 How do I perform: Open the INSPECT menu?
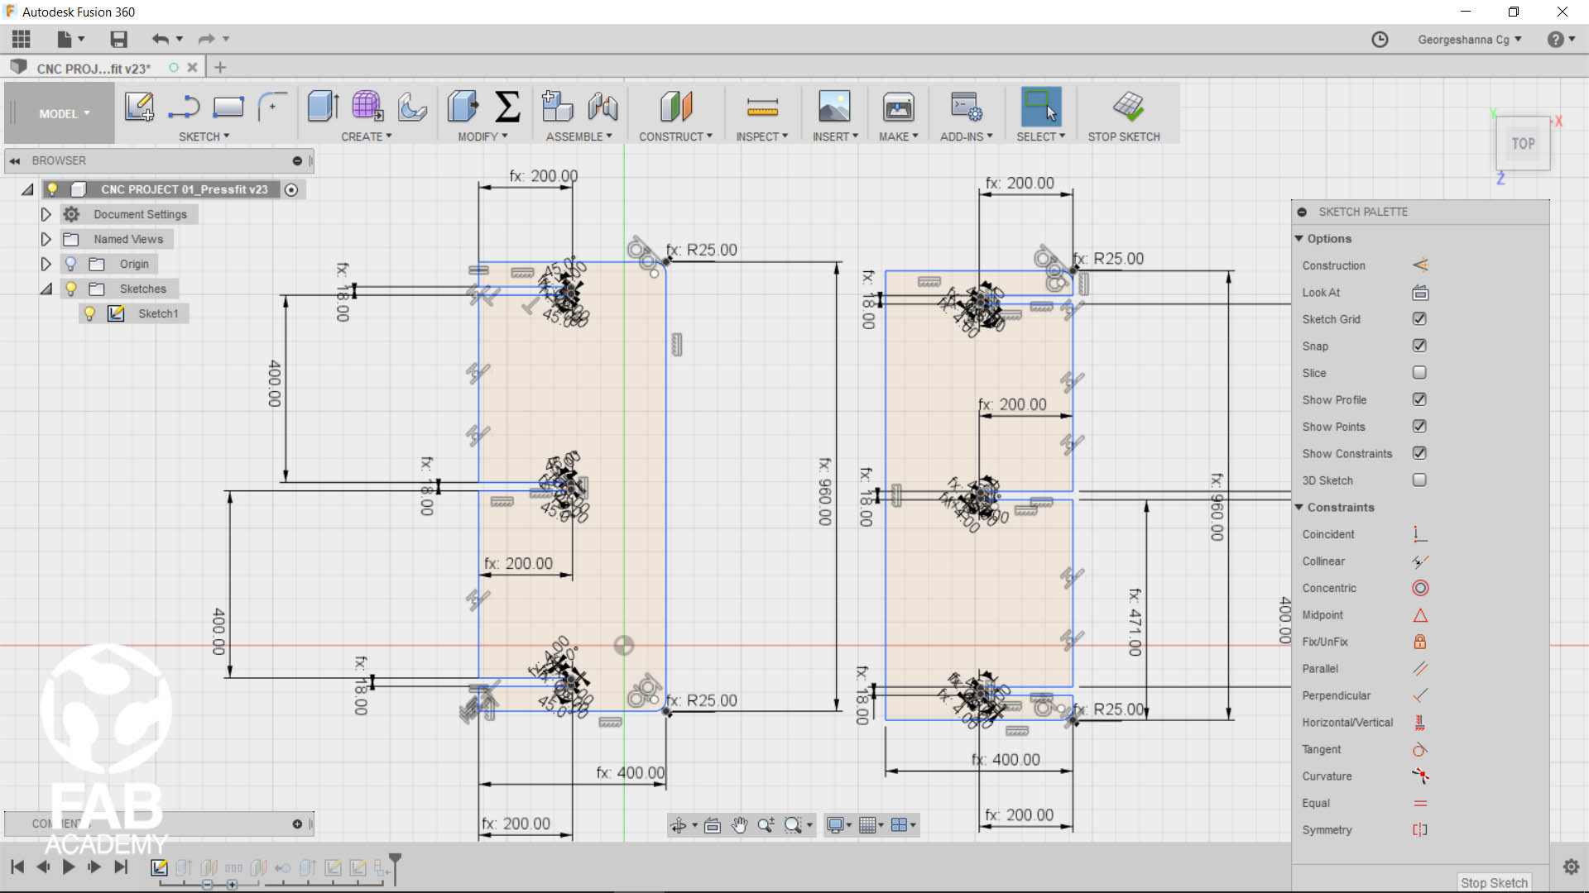click(x=761, y=136)
